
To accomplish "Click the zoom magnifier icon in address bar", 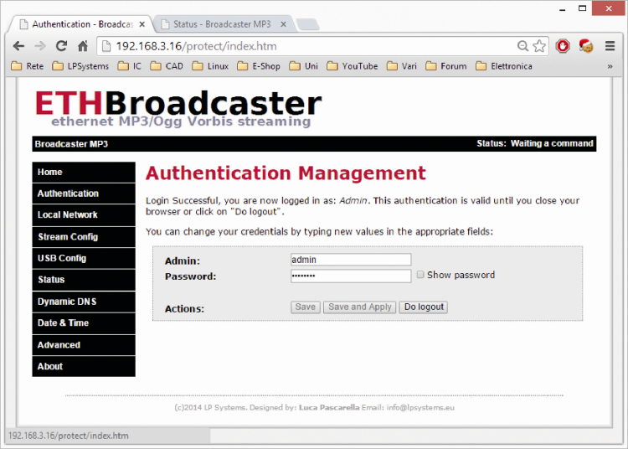I will [x=523, y=46].
